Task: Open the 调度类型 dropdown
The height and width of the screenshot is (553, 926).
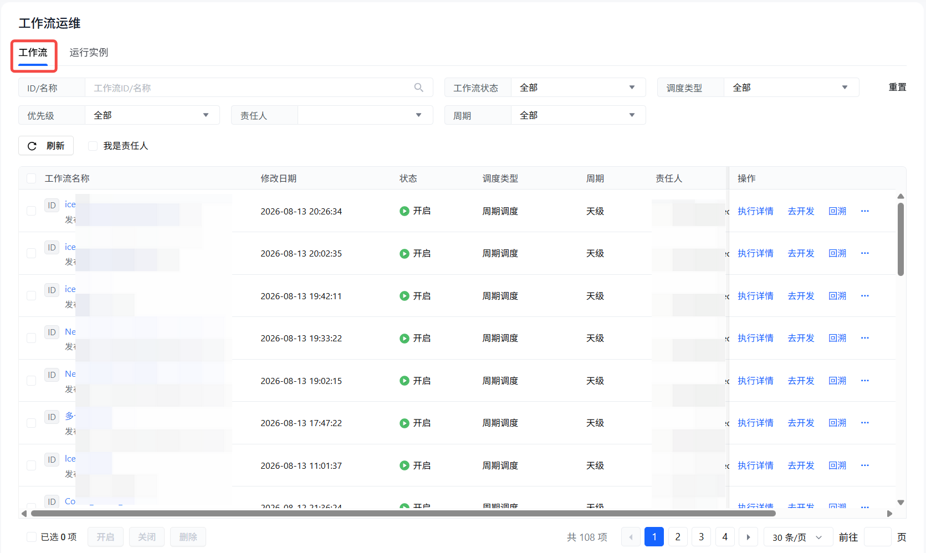Action: (x=791, y=88)
